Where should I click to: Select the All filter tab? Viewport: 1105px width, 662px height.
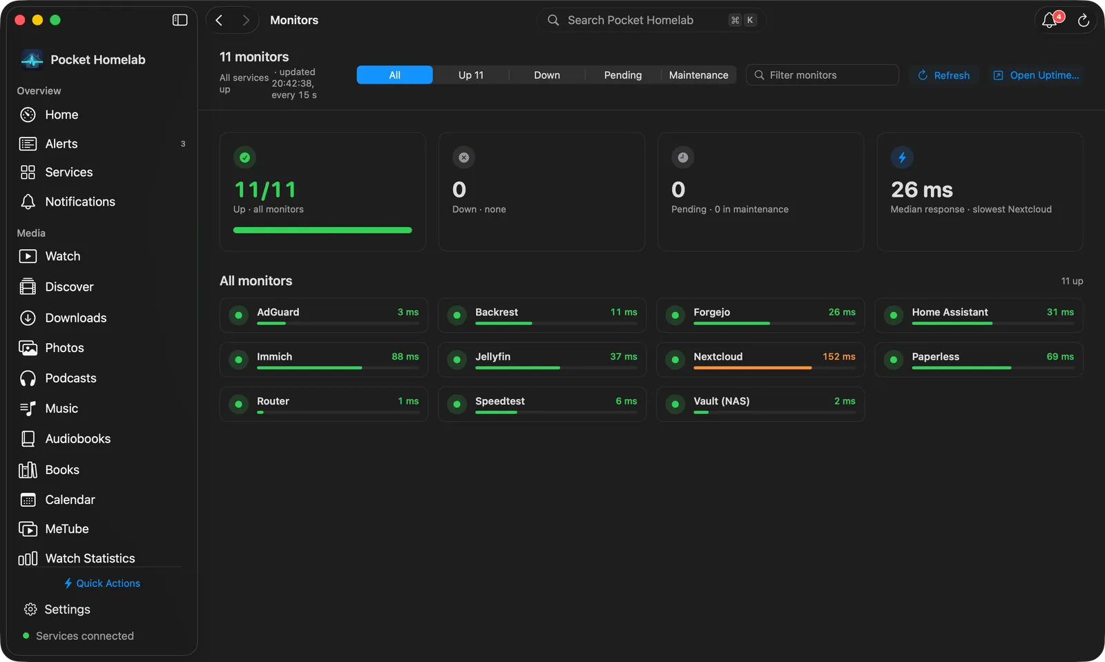(x=394, y=75)
